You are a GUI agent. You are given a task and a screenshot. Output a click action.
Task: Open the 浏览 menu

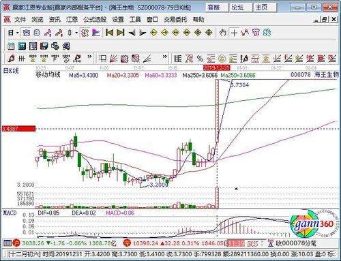click(x=38, y=20)
